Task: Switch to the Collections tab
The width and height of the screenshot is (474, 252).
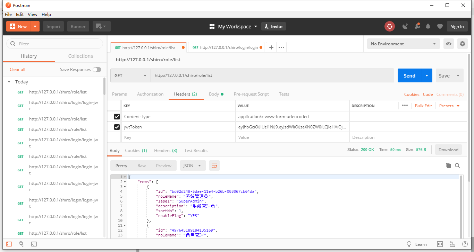Action: (x=81, y=56)
